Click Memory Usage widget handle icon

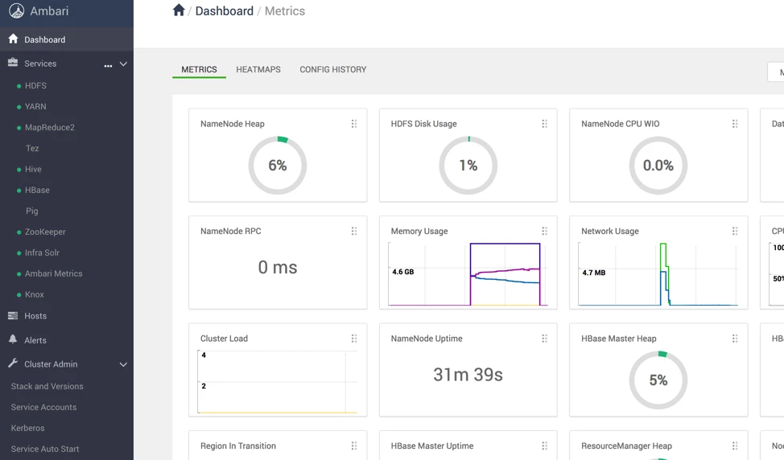point(544,232)
